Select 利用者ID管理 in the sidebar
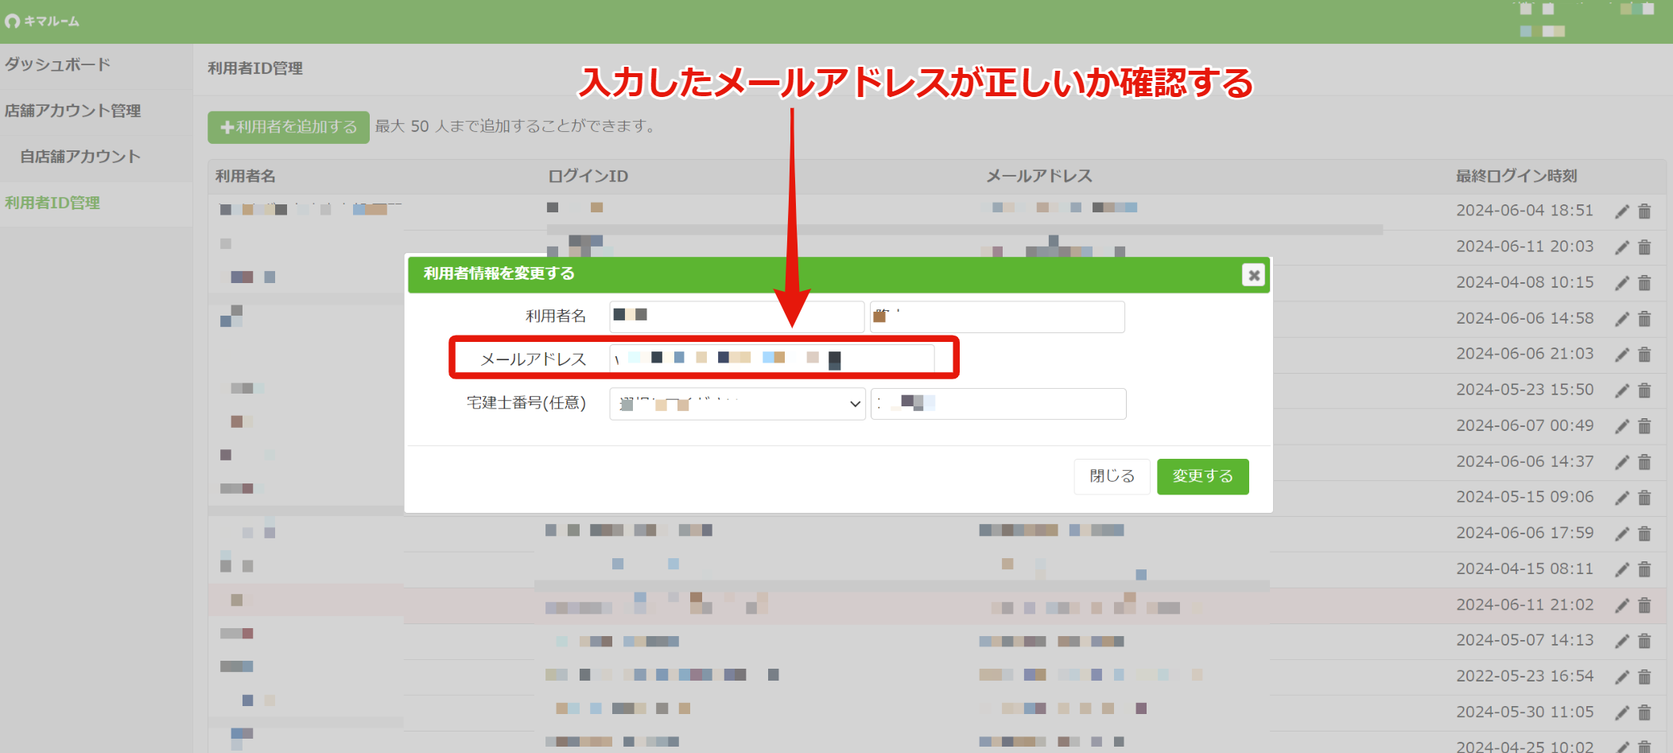 tap(52, 203)
